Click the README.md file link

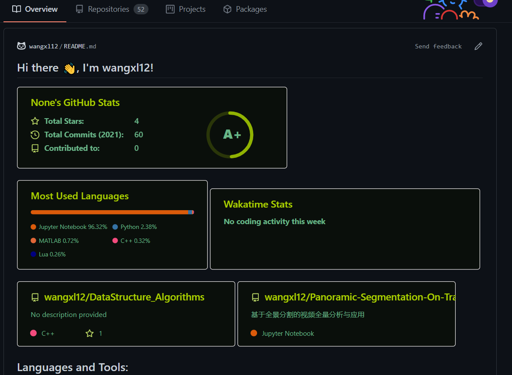tap(80, 46)
